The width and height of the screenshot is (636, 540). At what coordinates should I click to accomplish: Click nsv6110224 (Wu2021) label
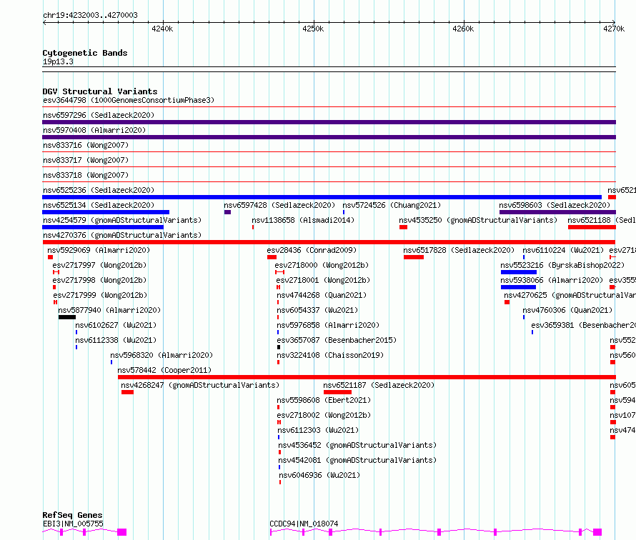pyautogui.click(x=563, y=250)
